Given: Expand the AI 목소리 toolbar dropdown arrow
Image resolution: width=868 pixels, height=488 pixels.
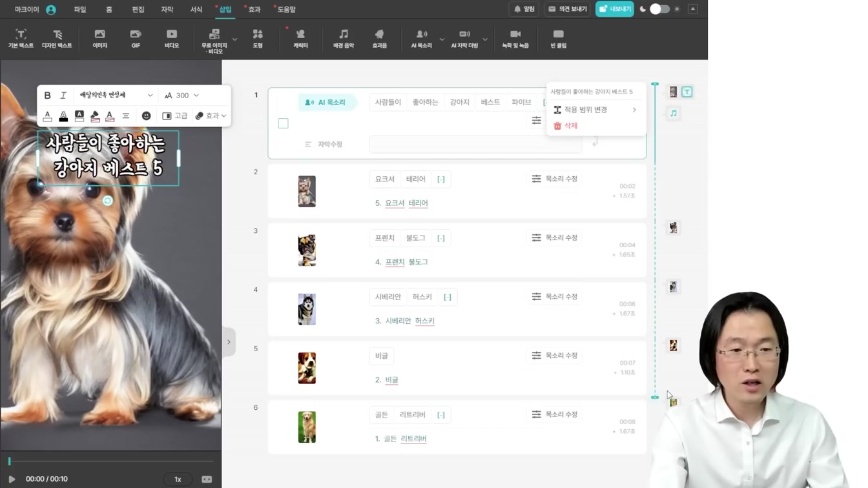Looking at the screenshot, I should pos(442,39).
